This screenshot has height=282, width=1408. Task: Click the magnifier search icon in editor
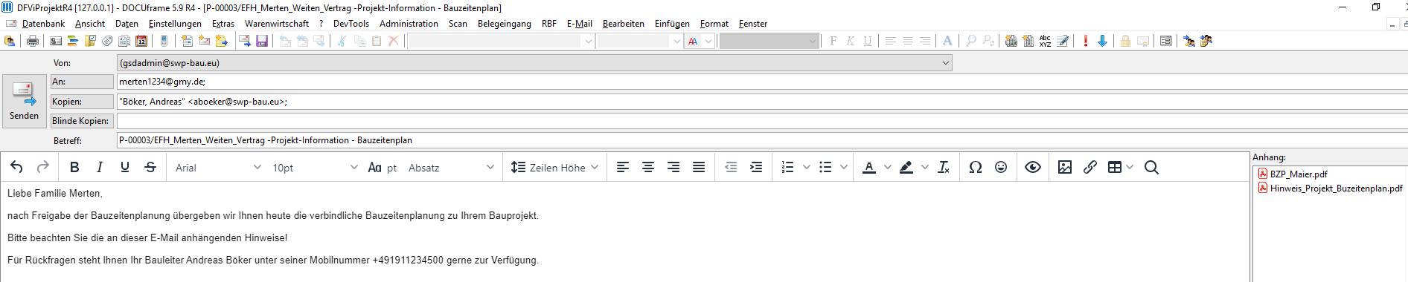click(1151, 168)
